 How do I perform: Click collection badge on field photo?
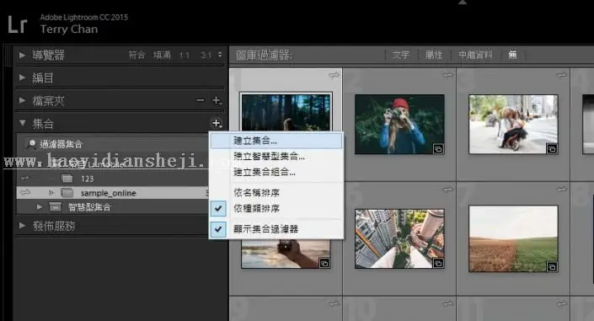tap(552, 267)
